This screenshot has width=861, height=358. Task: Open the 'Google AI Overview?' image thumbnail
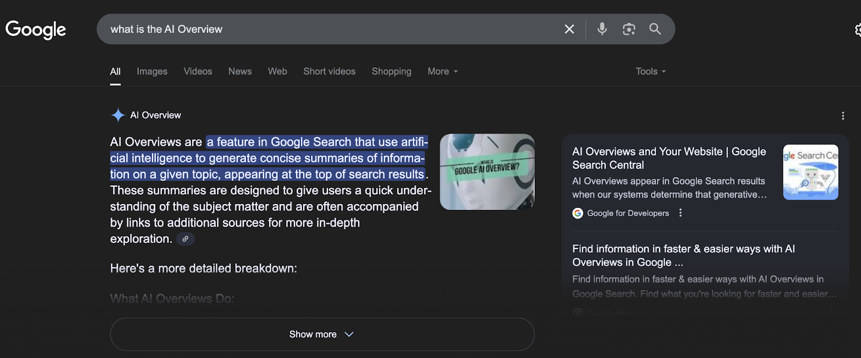click(x=487, y=172)
